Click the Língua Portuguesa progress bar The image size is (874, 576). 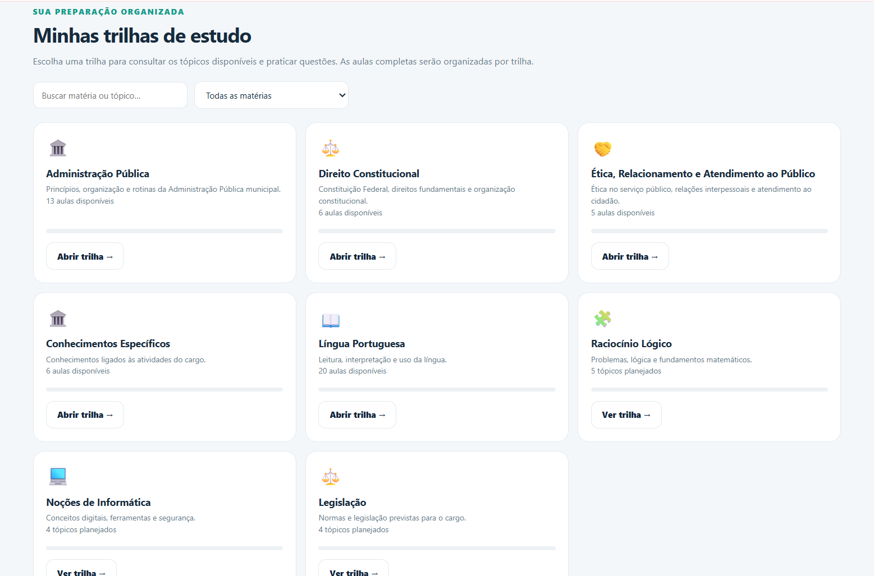click(437, 389)
